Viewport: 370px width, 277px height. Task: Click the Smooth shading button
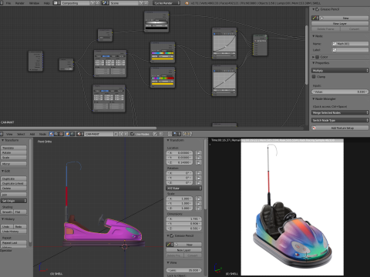pos(7,212)
